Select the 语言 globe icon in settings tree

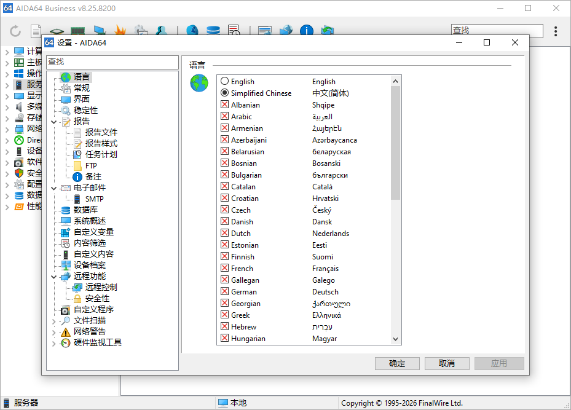click(66, 77)
